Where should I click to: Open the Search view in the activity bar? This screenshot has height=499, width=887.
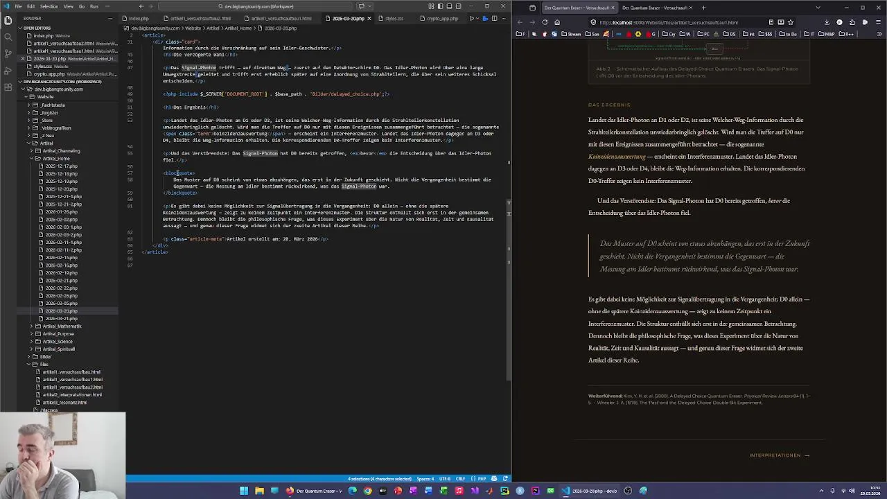[x=8, y=37]
